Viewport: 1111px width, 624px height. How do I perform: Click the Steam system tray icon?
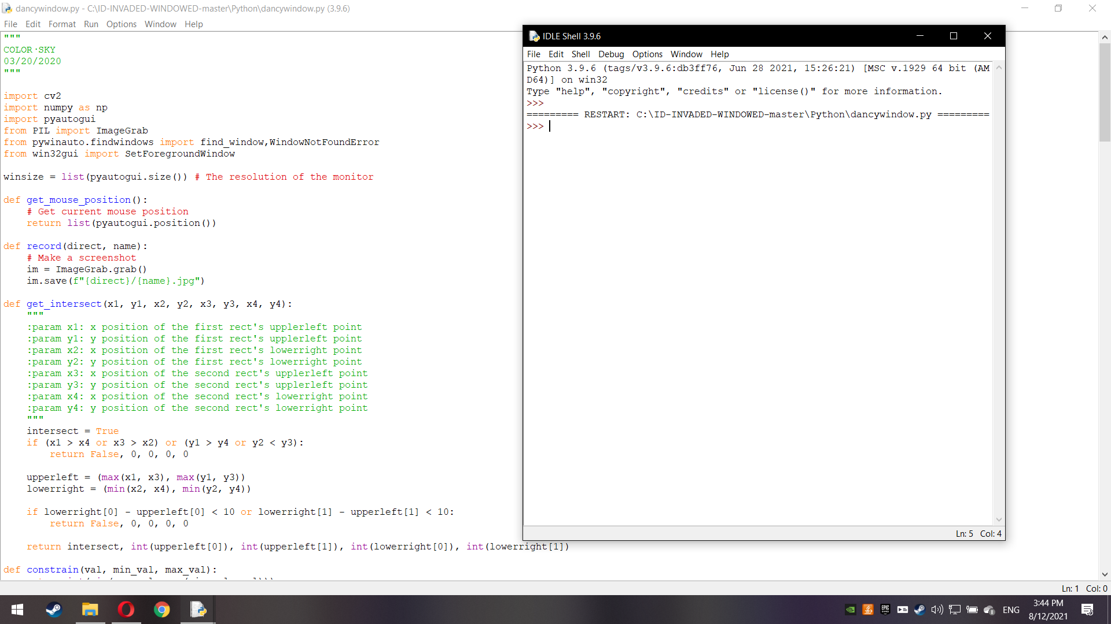(919, 610)
